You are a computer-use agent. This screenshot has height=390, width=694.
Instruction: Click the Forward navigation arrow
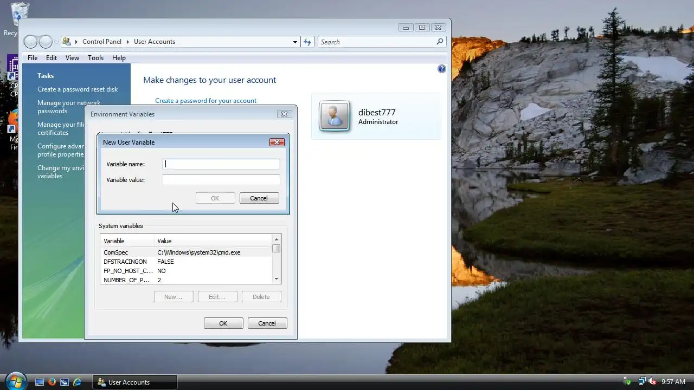tap(46, 42)
